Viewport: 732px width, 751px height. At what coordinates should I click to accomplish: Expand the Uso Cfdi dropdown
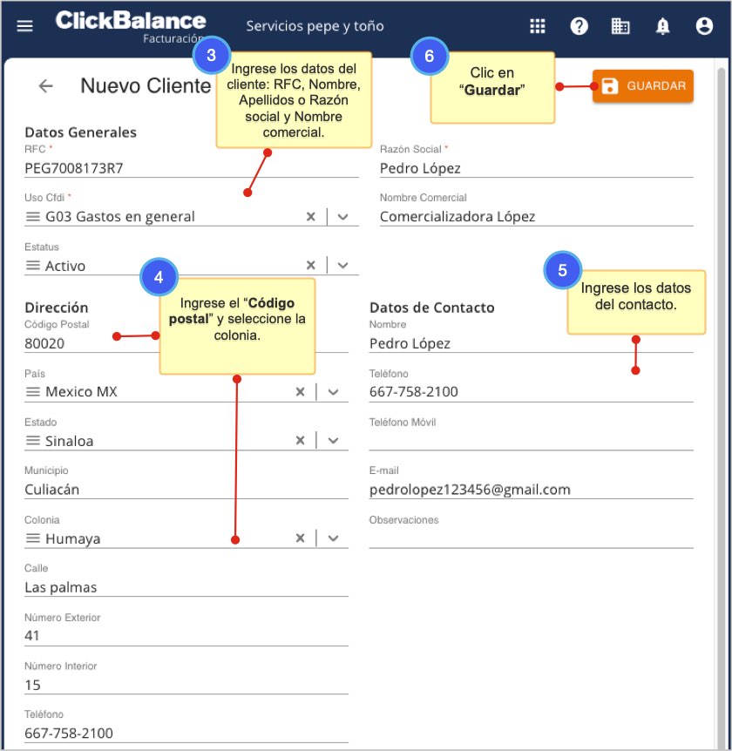pos(343,217)
